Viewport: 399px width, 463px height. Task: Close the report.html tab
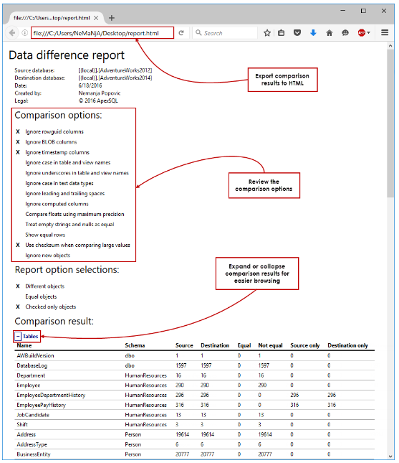[96, 18]
